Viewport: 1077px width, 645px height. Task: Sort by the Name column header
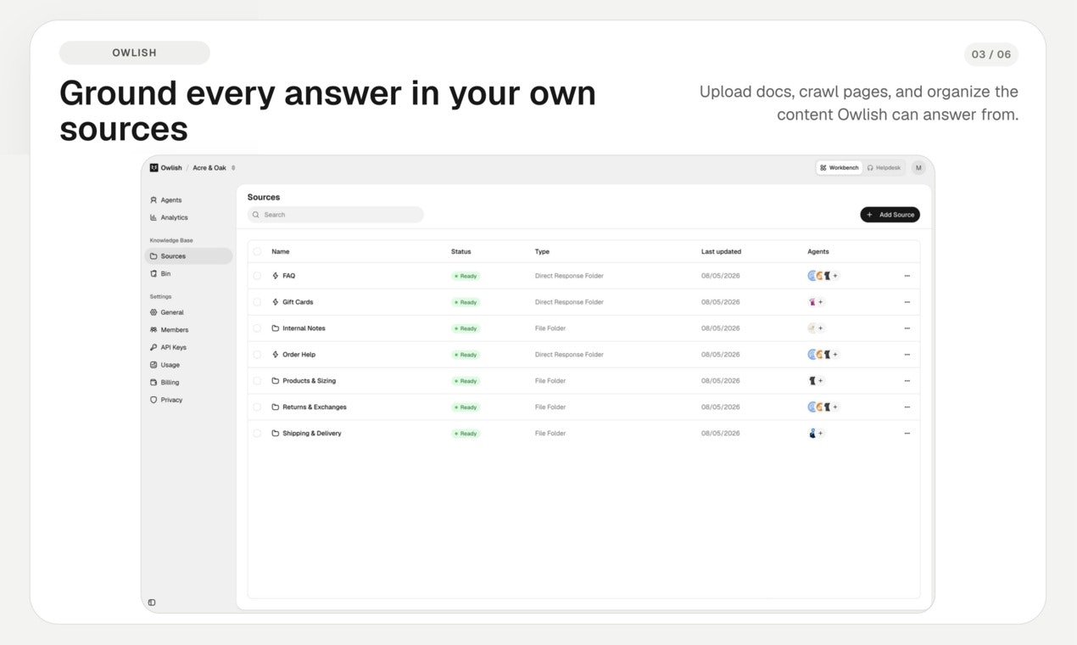[x=281, y=252]
